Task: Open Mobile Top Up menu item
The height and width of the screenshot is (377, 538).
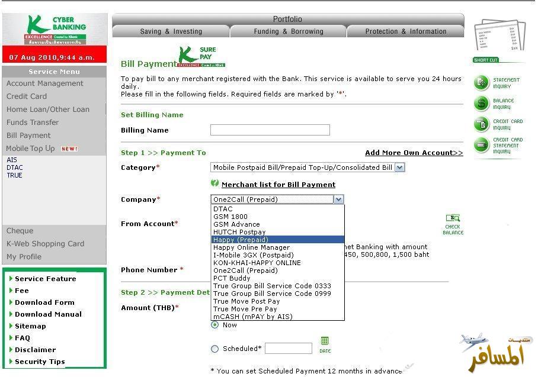Action: (31, 149)
